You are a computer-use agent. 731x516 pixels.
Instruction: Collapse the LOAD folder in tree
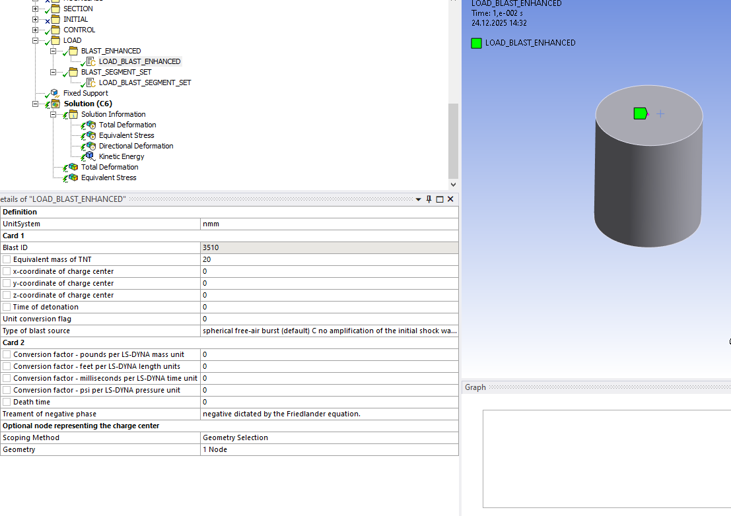coord(36,40)
